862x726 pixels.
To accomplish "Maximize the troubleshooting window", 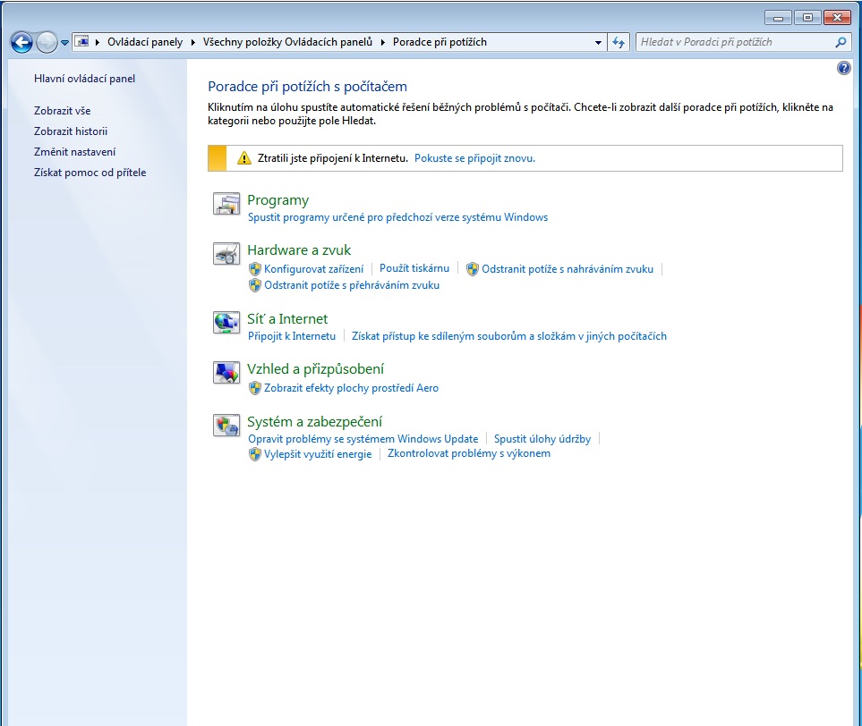I will [x=807, y=18].
